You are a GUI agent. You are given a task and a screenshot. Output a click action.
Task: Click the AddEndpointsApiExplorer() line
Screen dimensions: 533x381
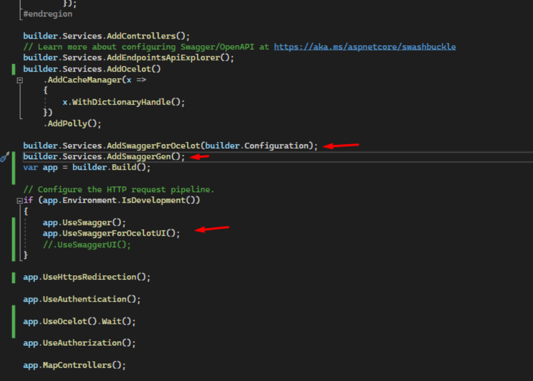click(128, 58)
